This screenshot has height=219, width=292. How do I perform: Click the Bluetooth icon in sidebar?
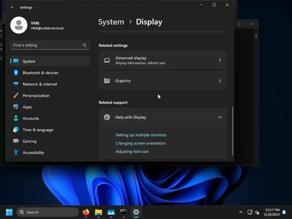pyautogui.click(x=16, y=72)
